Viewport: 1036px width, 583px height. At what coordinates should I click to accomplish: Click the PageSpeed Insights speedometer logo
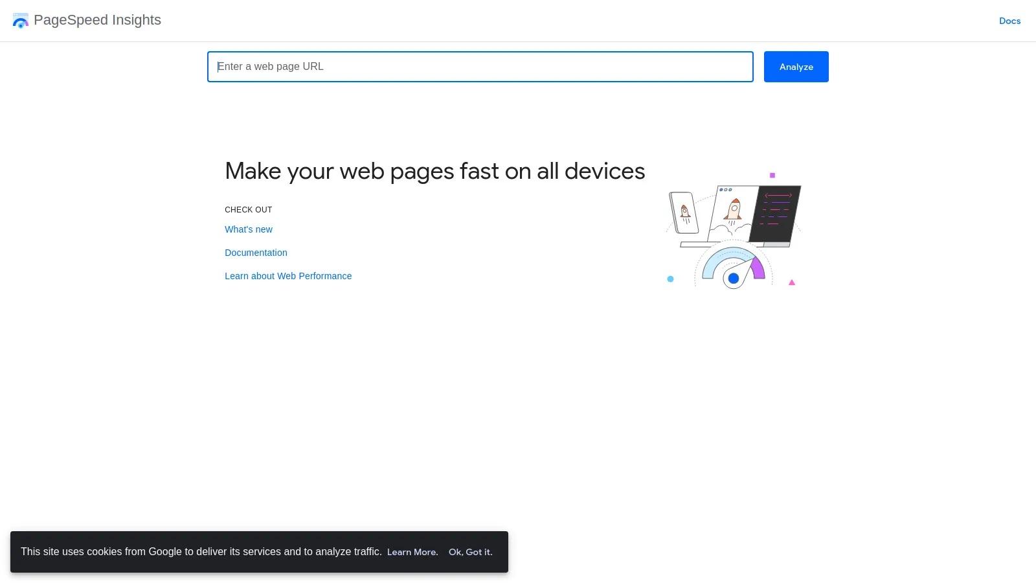tap(21, 20)
